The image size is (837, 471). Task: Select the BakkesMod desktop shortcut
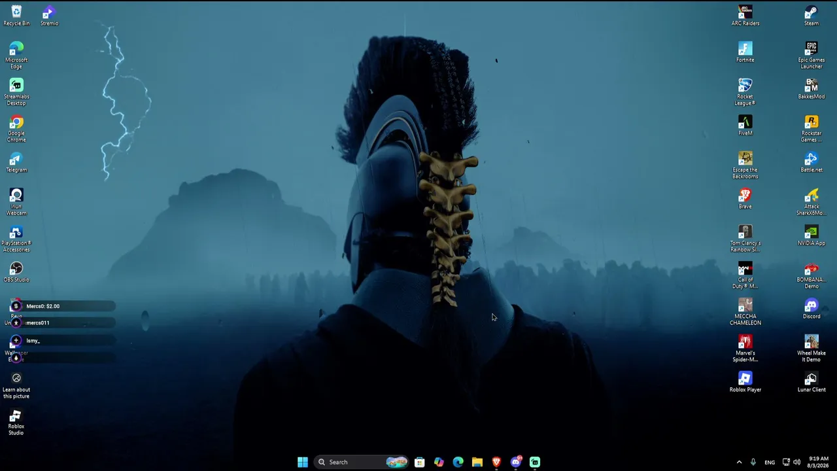(811, 89)
